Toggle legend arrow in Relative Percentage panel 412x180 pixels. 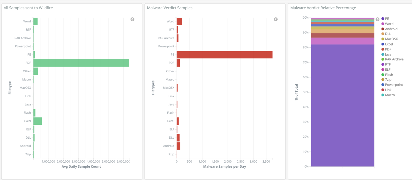click(x=377, y=19)
